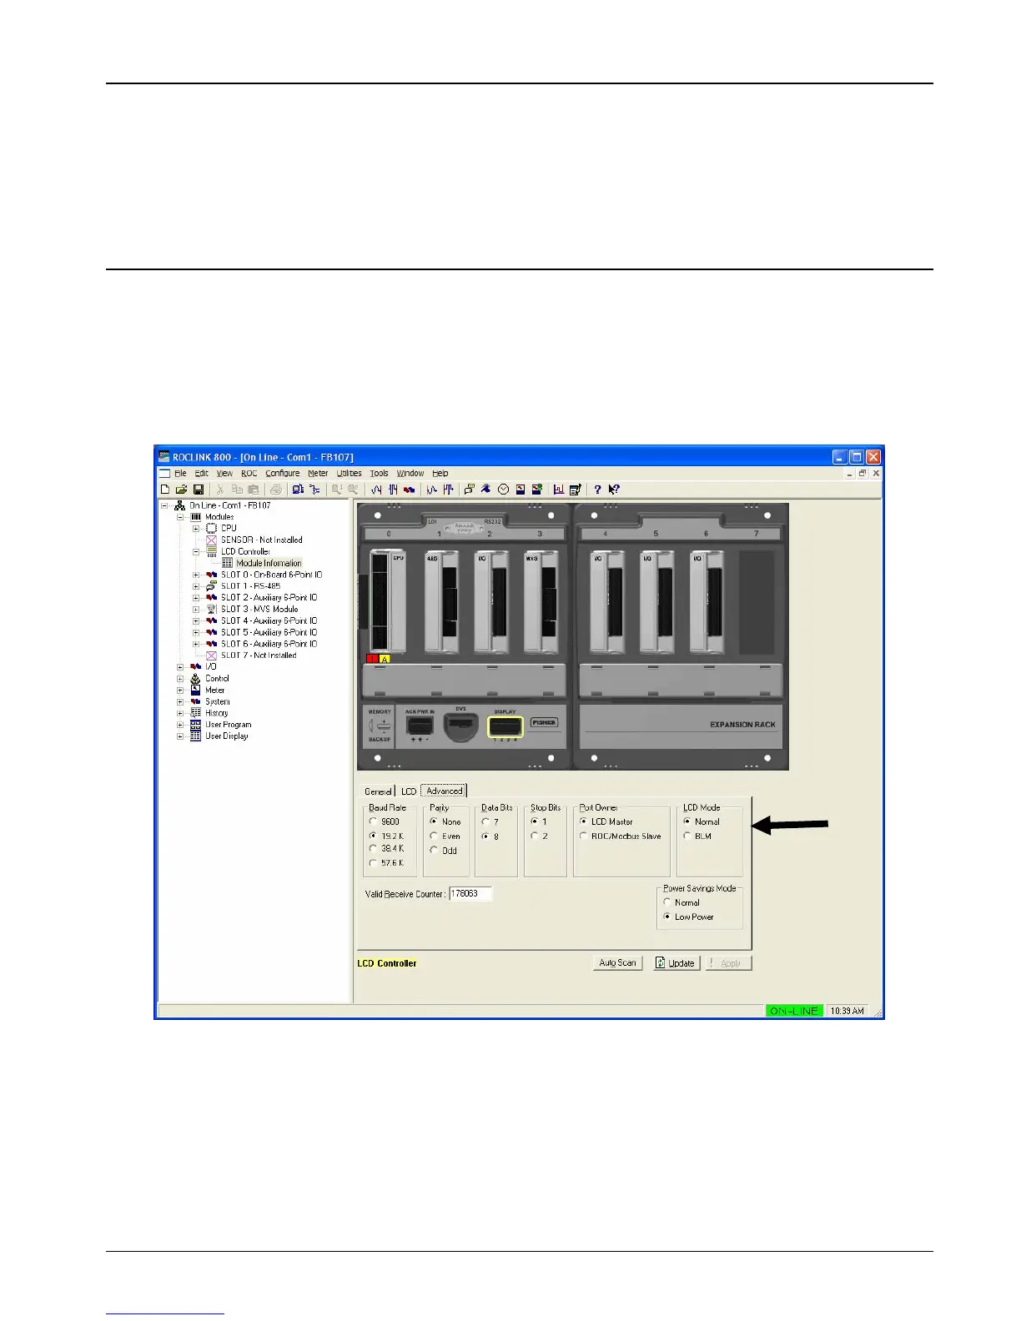Click the bar chart icon in toolbar
This screenshot has width=1021, height=1321.
point(558,490)
